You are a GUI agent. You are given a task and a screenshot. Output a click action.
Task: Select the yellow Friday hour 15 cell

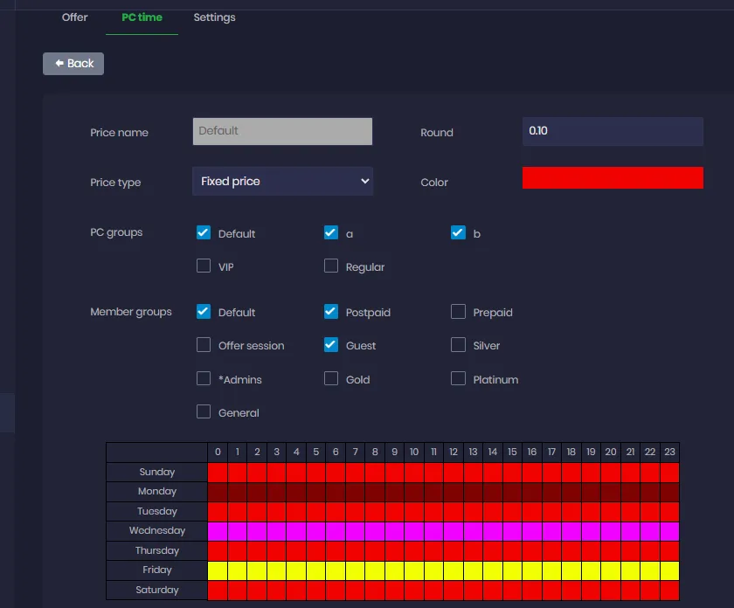513,570
